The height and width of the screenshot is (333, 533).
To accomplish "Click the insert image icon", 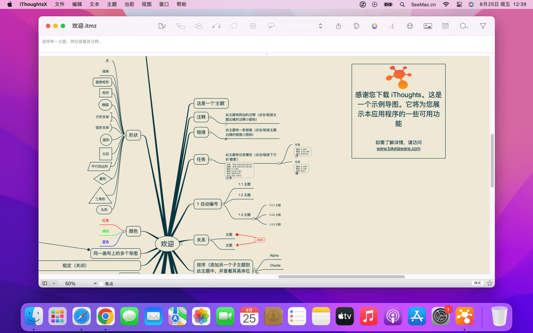I will (x=428, y=26).
